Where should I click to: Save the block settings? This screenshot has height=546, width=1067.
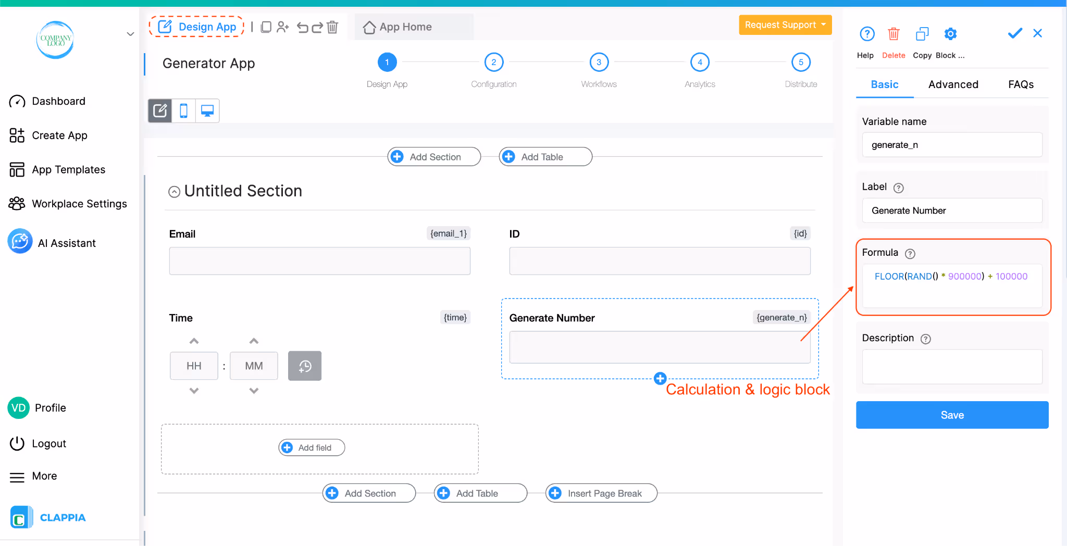click(x=952, y=415)
